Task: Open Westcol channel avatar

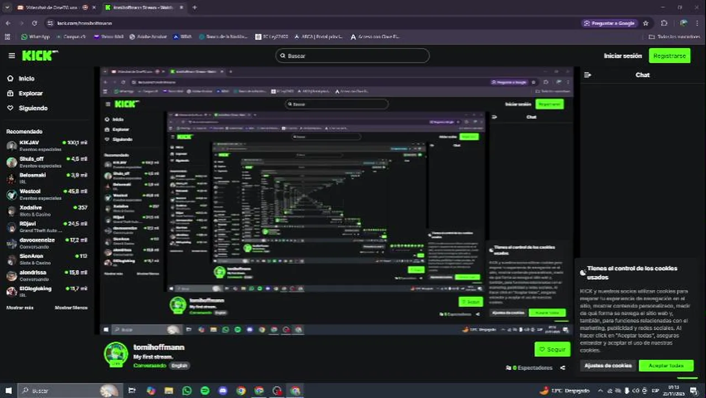Action: coord(12,195)
